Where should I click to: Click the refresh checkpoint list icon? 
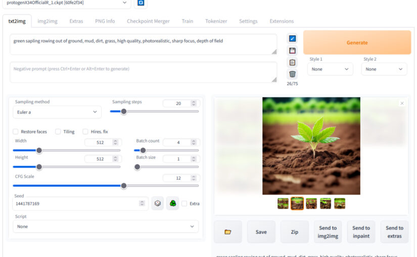coord(141,3)
